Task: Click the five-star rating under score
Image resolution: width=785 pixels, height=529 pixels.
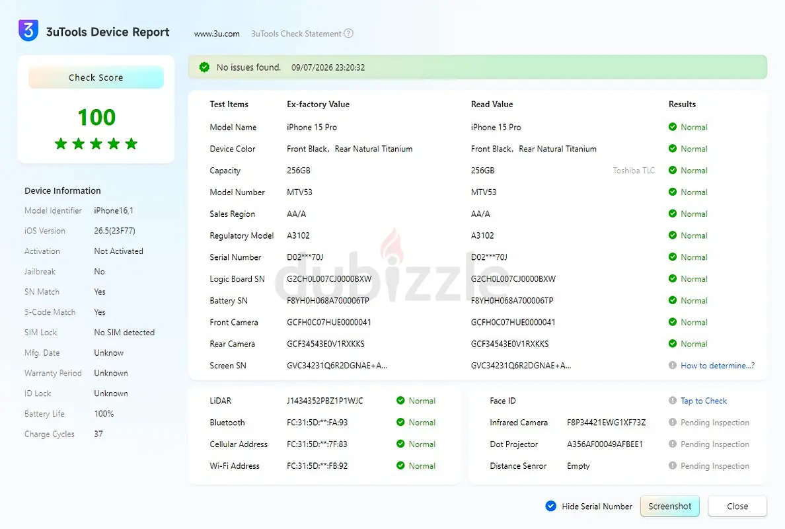Action: 96,143
